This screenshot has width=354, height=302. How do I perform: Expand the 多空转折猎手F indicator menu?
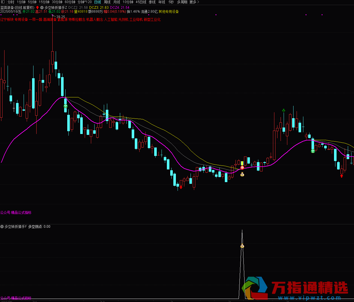click(2, 227)
